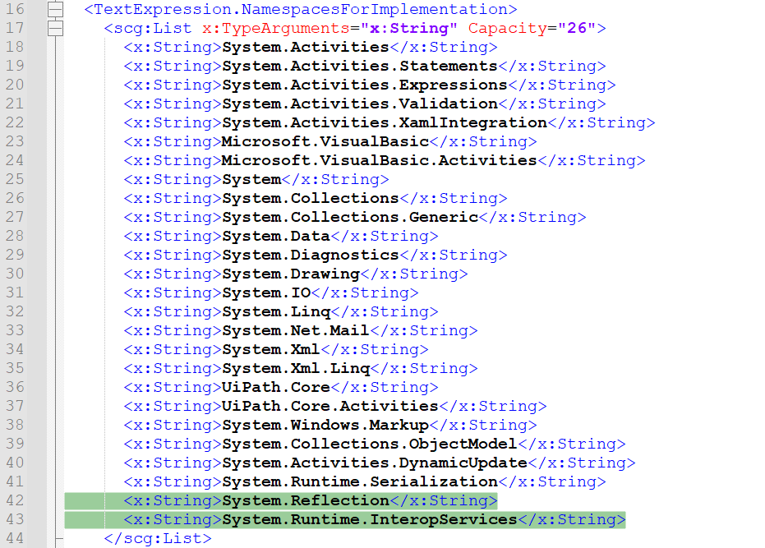
Task: Click System.Windows.Markup text
Action: point(325,425)
